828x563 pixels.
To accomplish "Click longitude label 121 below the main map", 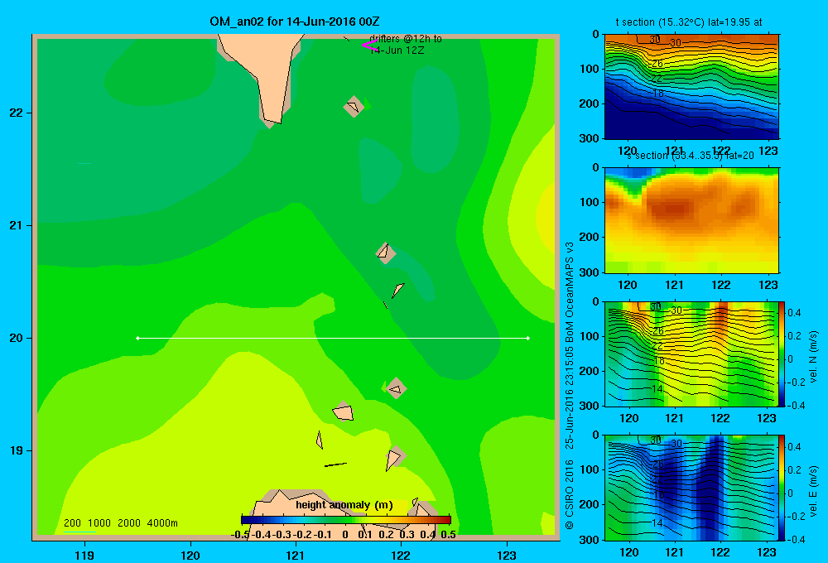I will (296, 555).
